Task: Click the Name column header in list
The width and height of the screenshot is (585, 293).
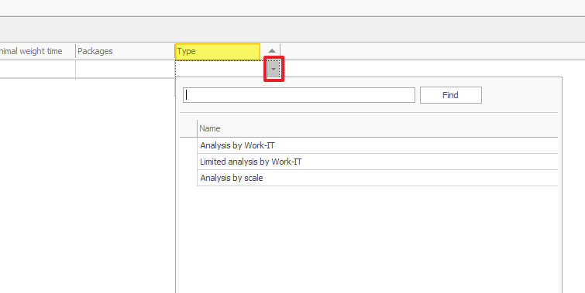Action: tap(377, 128)
